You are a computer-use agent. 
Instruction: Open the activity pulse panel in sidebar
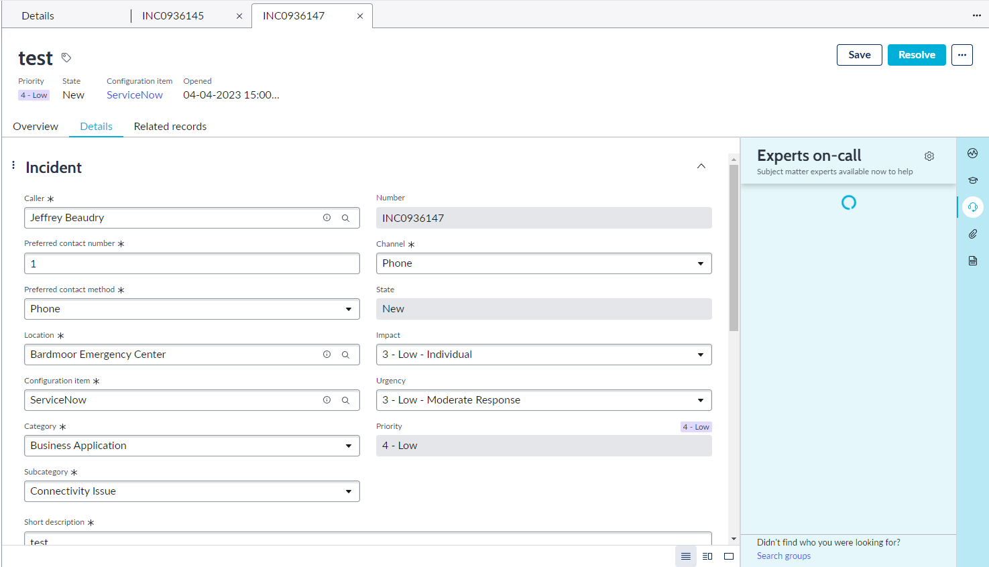tap(972, 153)
